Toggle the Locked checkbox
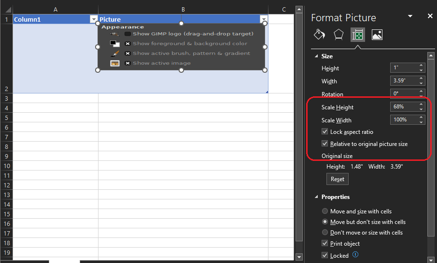This screenshot has width=437, height=263. tap(324, 255)
